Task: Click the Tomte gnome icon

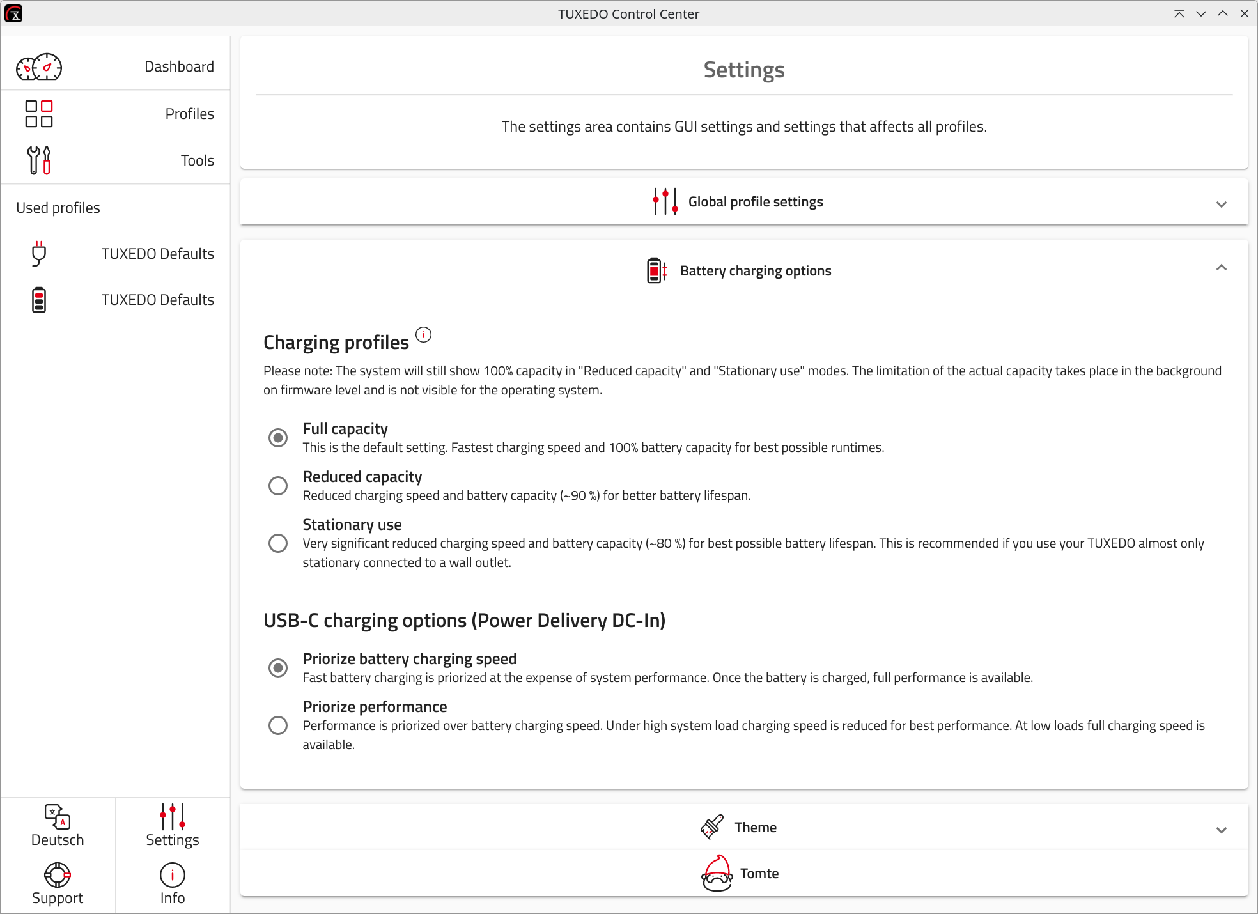Action: coord(717,873)
